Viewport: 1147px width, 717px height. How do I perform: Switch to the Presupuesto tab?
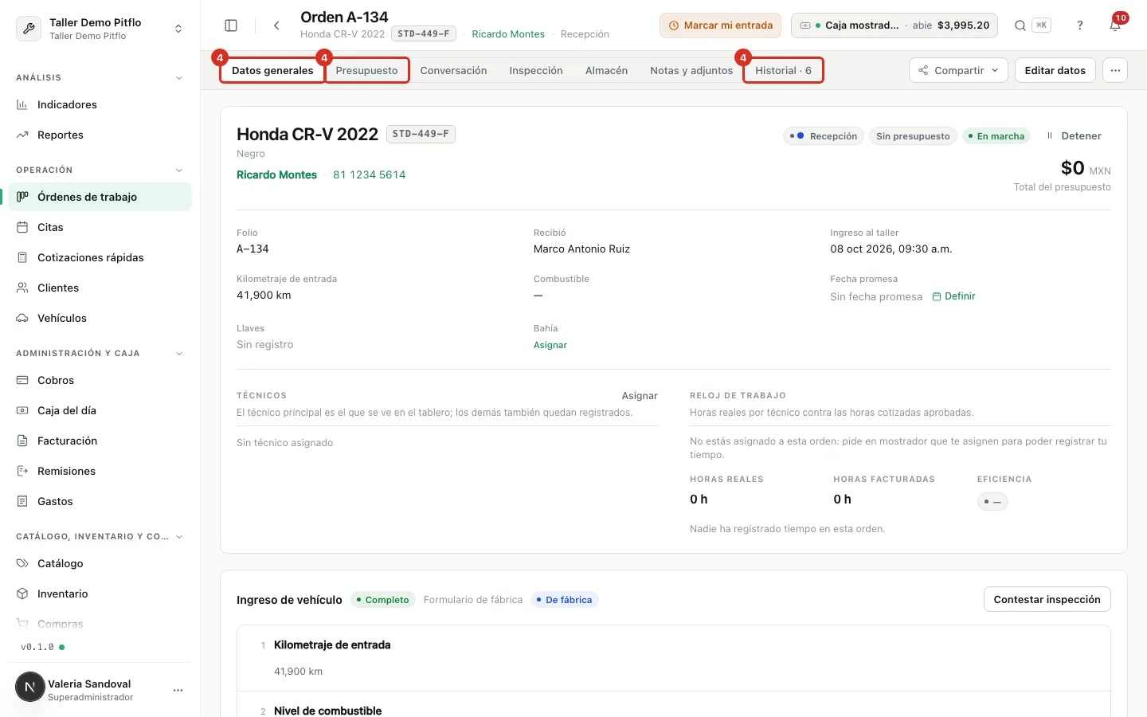(366, 70)
